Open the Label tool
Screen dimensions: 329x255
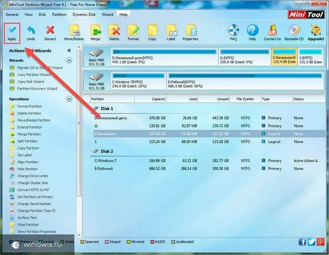point(171,33)
